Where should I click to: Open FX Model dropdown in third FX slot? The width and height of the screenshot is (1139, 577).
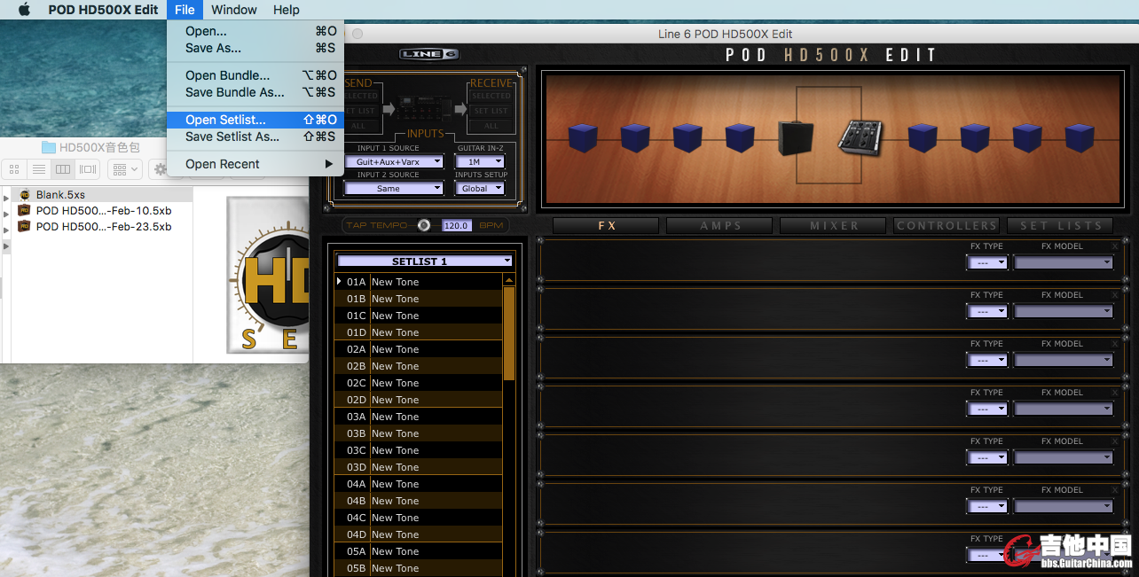[1064, 360]
